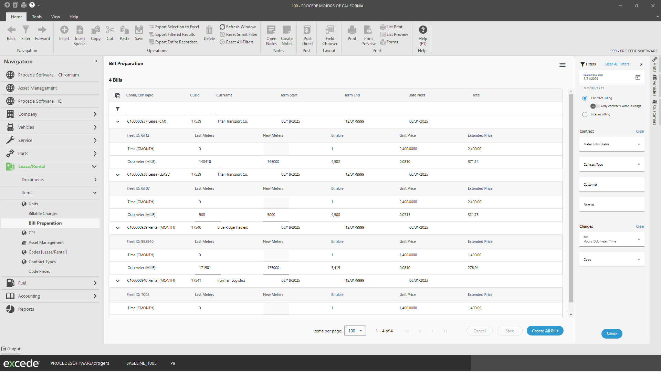Image resolution: width=661 pixels, height=372 pixels.
Task: Click the grid filter funnel icon
Action: click(x=118, y=109)
